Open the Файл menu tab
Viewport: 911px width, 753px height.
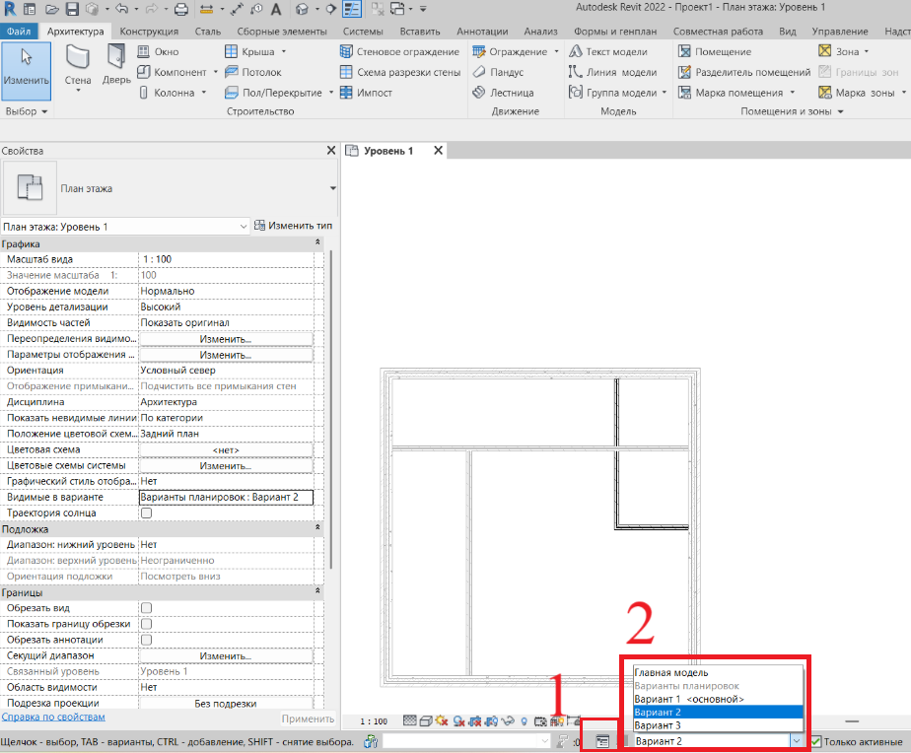[19, 32]
